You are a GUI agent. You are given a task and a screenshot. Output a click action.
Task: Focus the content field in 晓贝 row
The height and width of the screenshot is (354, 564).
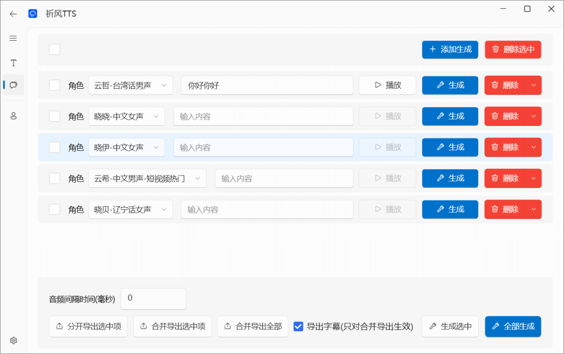point(267,209)
